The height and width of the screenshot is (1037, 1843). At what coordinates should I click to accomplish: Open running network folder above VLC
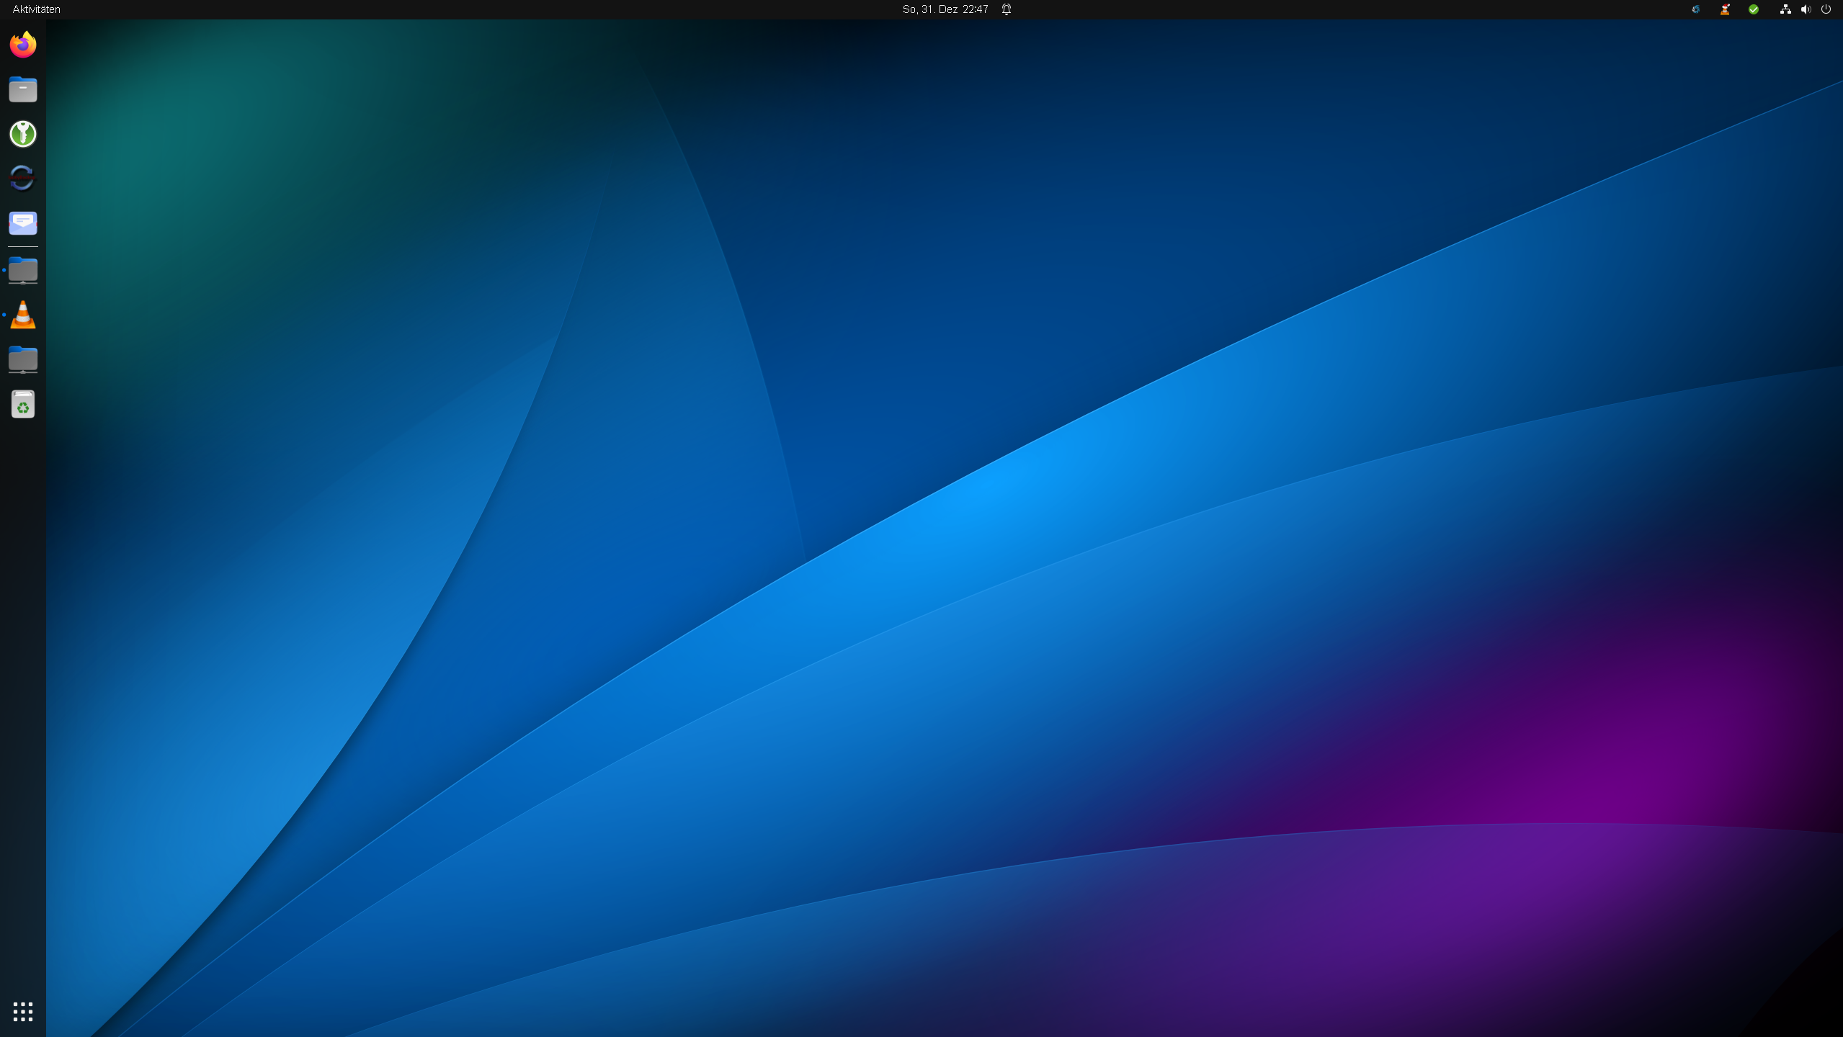pos(23,271)
